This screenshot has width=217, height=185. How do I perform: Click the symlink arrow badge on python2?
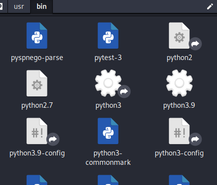point(195,44)
